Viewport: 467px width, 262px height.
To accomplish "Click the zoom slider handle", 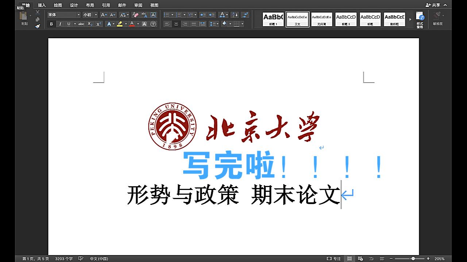I will point(413,259).
